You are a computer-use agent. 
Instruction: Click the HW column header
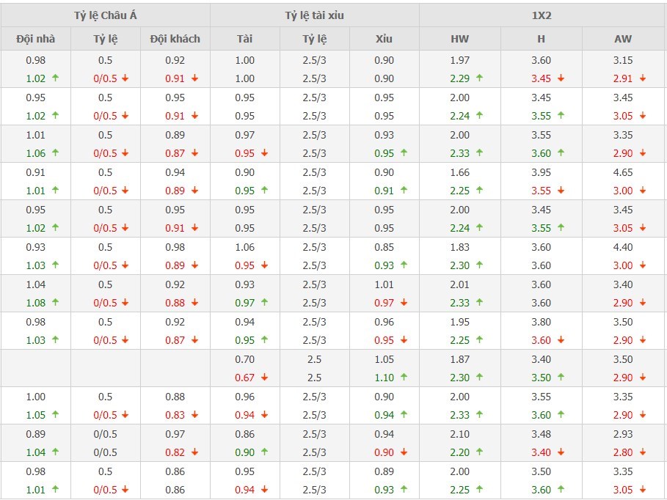pyautogui.click(x=459, y=39)
